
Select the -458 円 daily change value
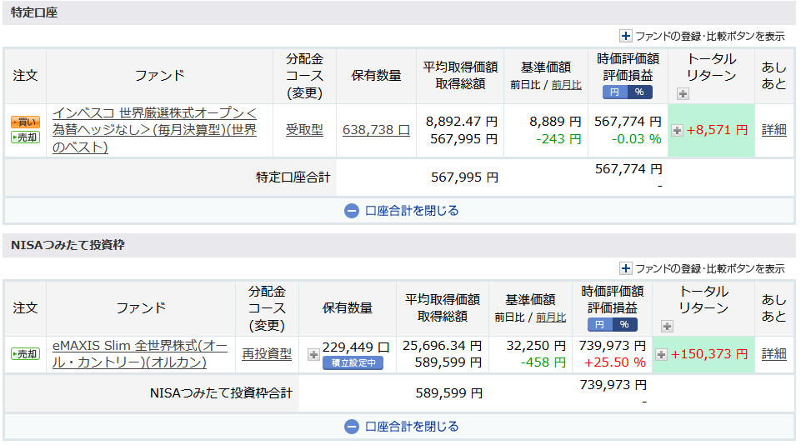[543, 362]
